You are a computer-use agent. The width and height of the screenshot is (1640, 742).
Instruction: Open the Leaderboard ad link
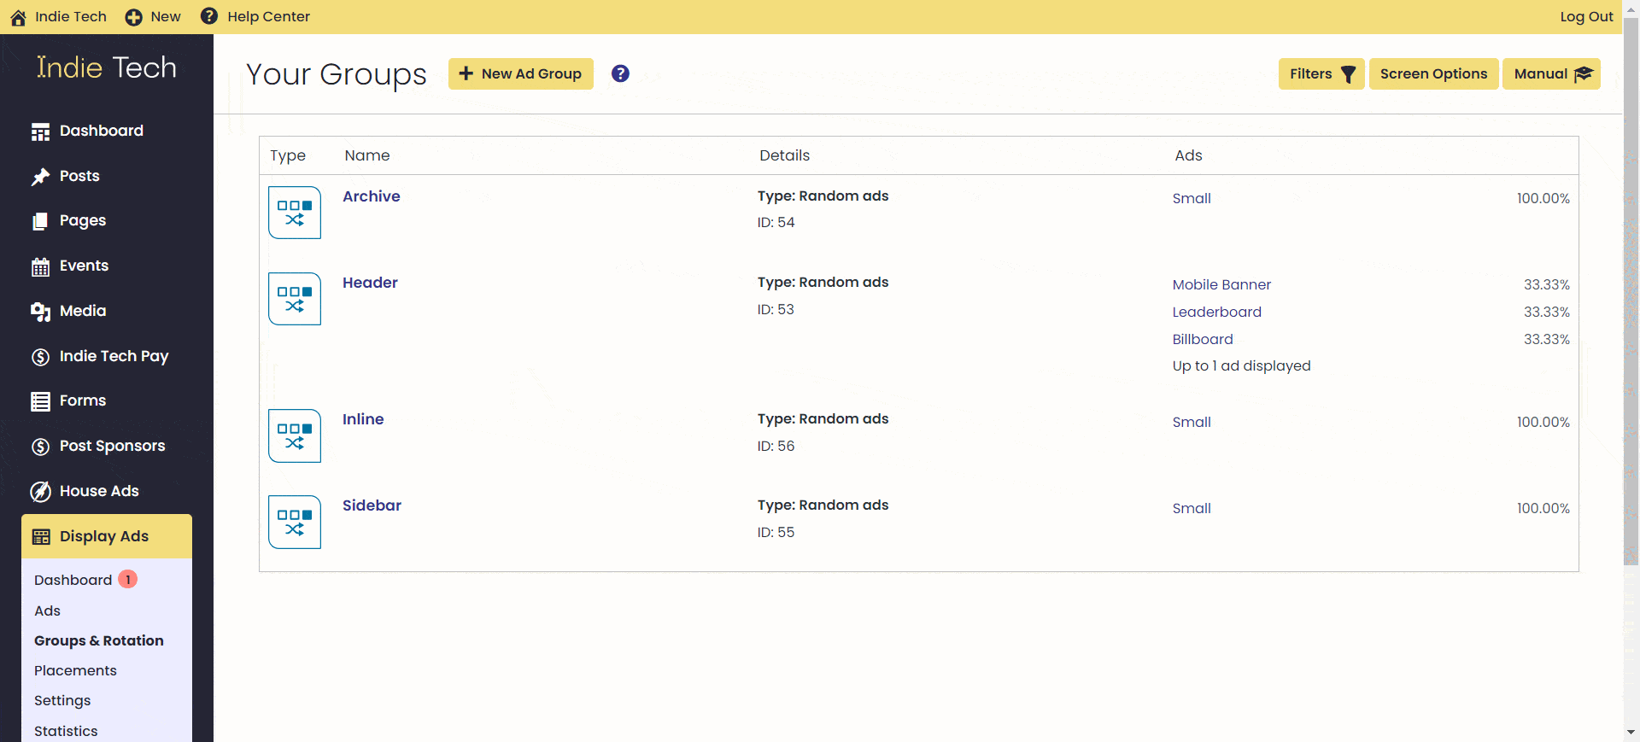point(1216,312)
